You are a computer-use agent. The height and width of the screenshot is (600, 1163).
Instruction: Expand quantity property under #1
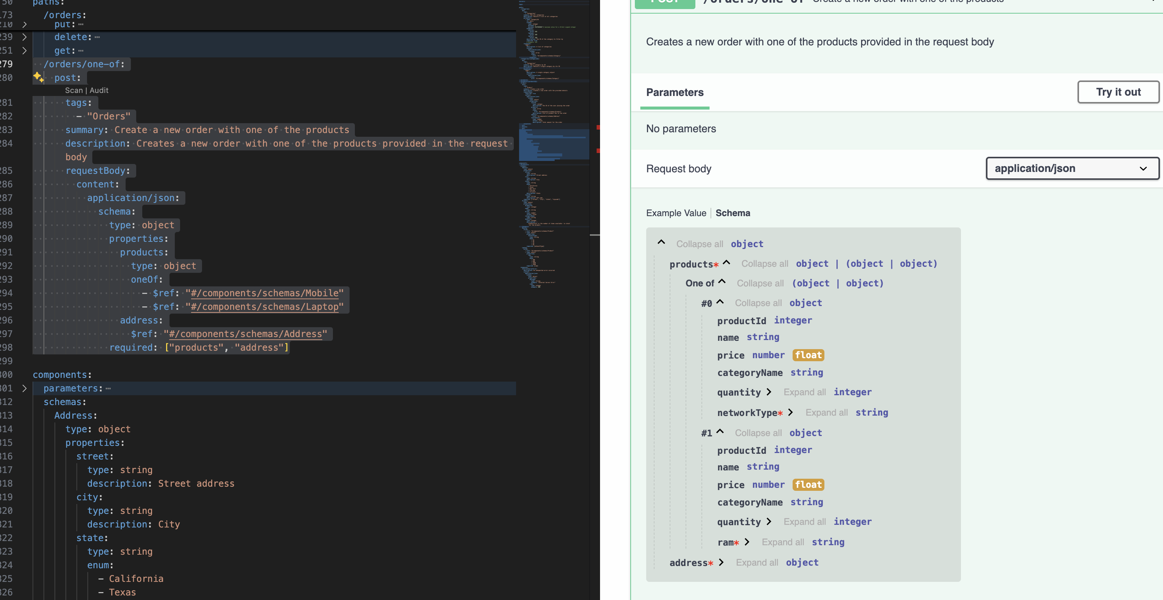pos(768,521)
